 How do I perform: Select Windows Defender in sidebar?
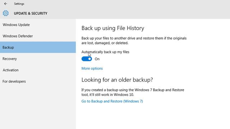(x=38, y=36)
